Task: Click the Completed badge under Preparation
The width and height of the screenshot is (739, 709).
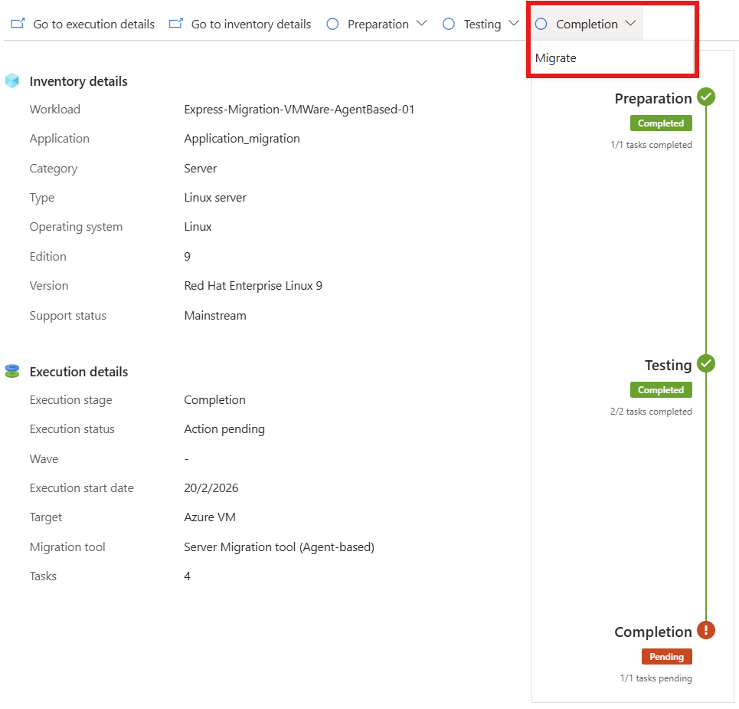Action: click(661, 123)
